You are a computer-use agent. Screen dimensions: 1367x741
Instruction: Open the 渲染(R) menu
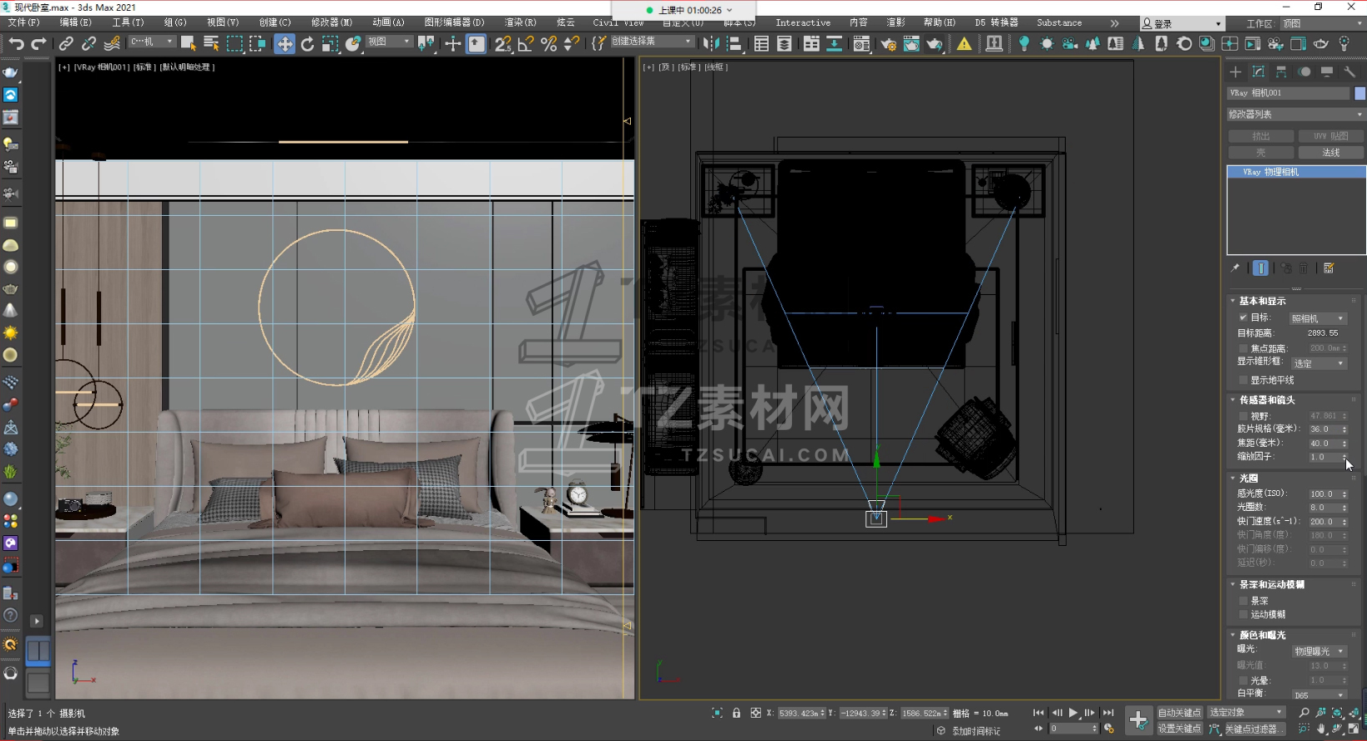coord(520,23)
